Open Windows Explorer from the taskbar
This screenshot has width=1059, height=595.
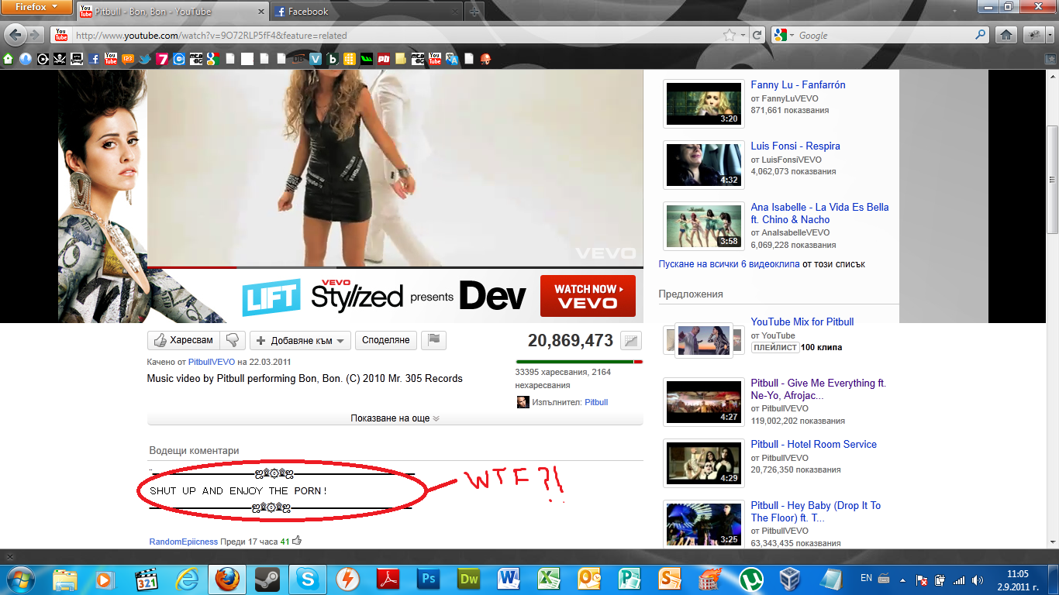[66, 579]
